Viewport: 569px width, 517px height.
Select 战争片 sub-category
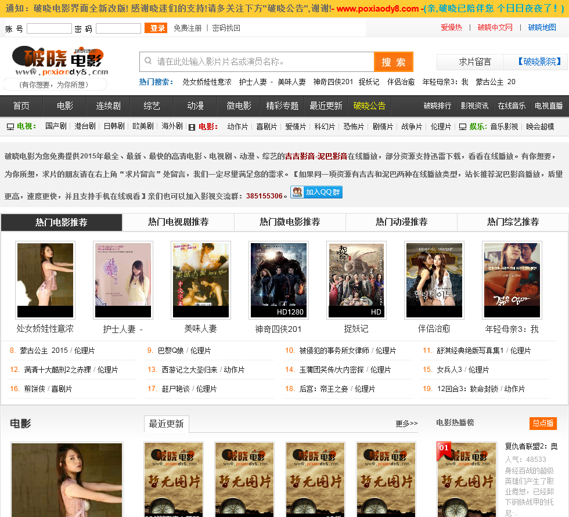pyautogui.click(x=412, y=126)
